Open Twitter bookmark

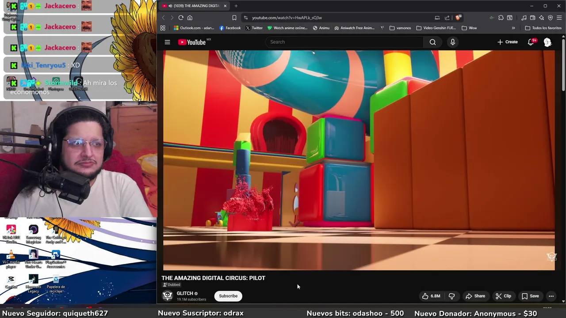pyautogui.click(x=254, y=28)
